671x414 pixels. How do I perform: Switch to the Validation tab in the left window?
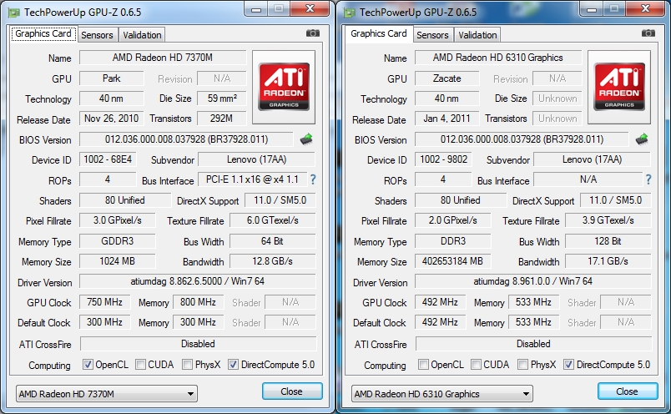point(142,35)
